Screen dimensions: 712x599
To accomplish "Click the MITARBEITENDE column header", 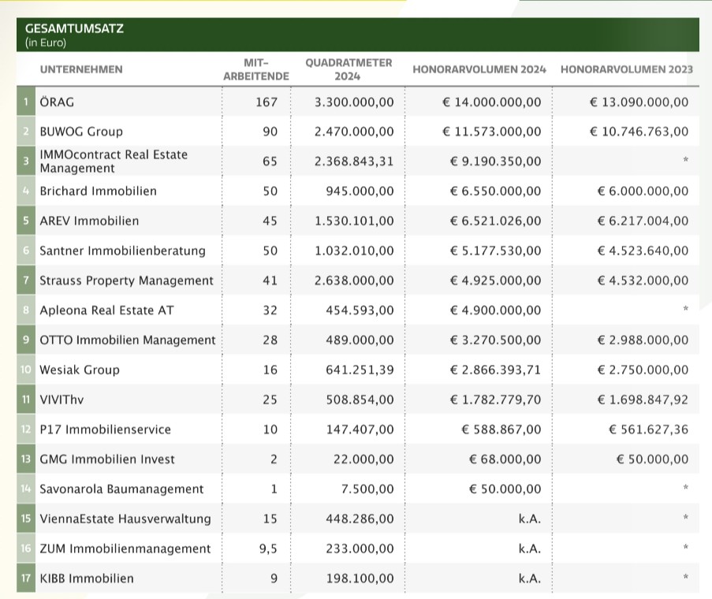I will coord(255,69).
